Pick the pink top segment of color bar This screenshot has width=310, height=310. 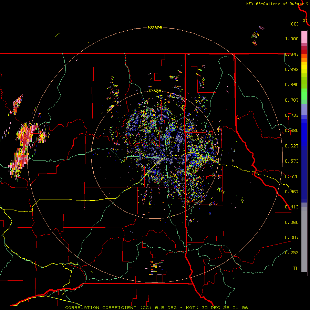pos(304,37)
